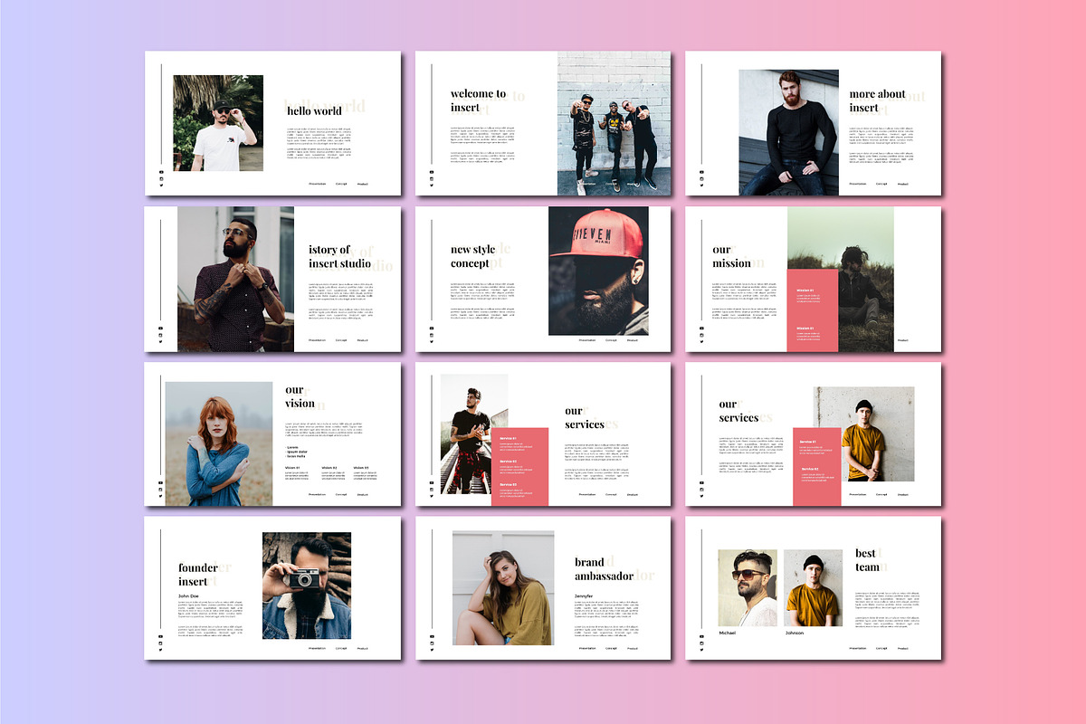Click YouTube icon on new style concept slide
The width and height of the screenshot is (1086, 724).
click(432, 329)
